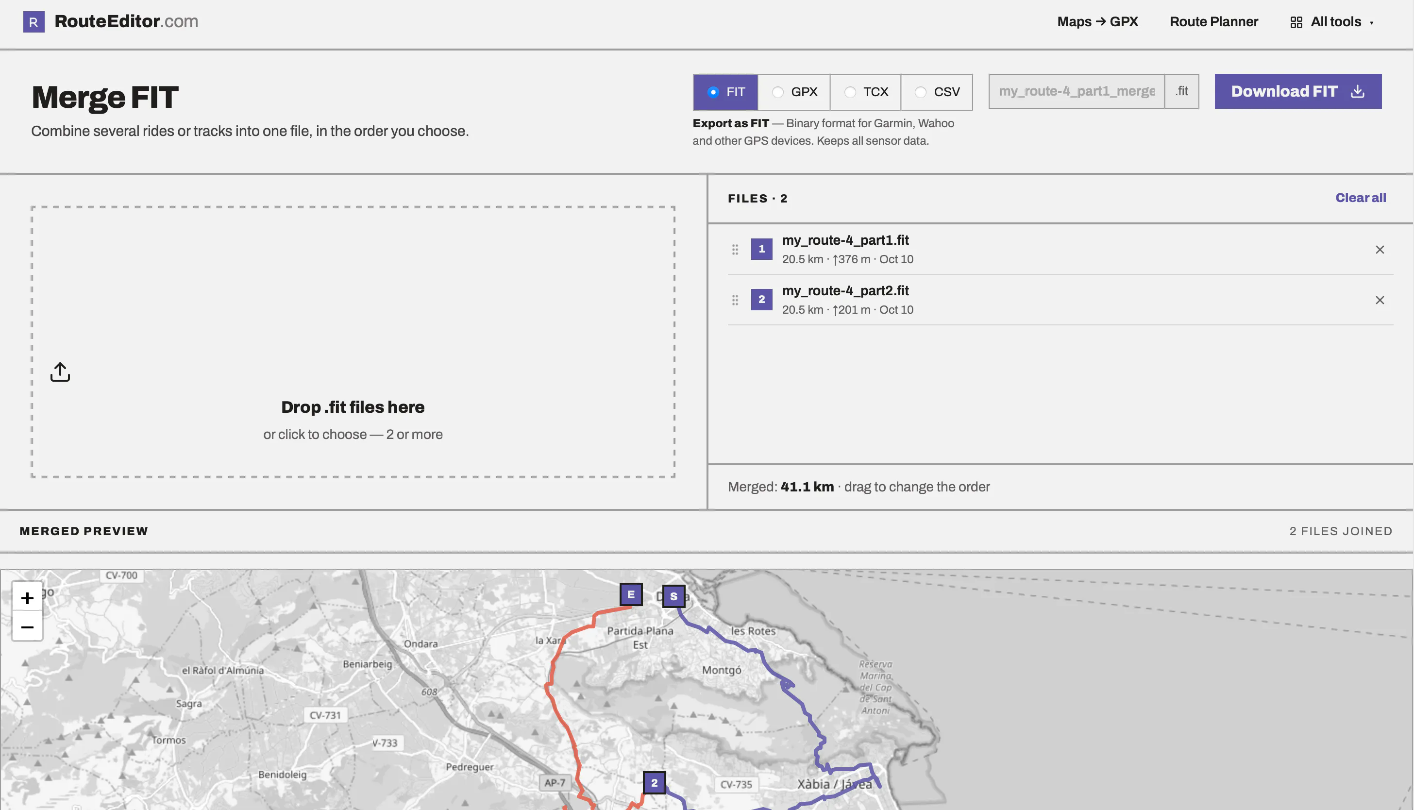This screenshot has height=810, width=1414.
Task: Remove my_route-4_part1.fit from list
Action: (x=1380, y=249)
